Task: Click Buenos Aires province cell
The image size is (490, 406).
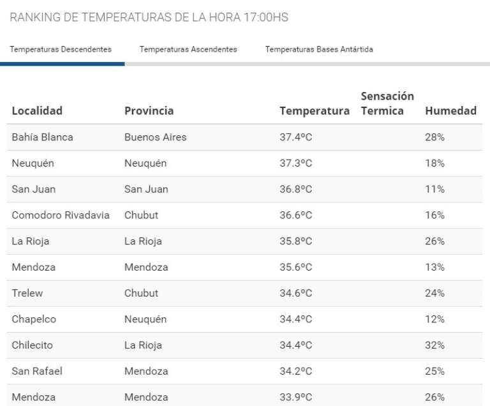Action: (x=155, y=137)
